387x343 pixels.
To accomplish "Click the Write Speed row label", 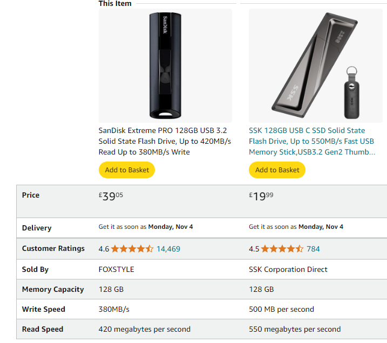I will pos(43,309).
